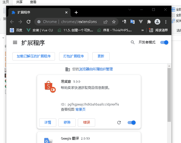Click the Chrome site info icon
Viewport: 181px width, 143px height.
point(39,22)
